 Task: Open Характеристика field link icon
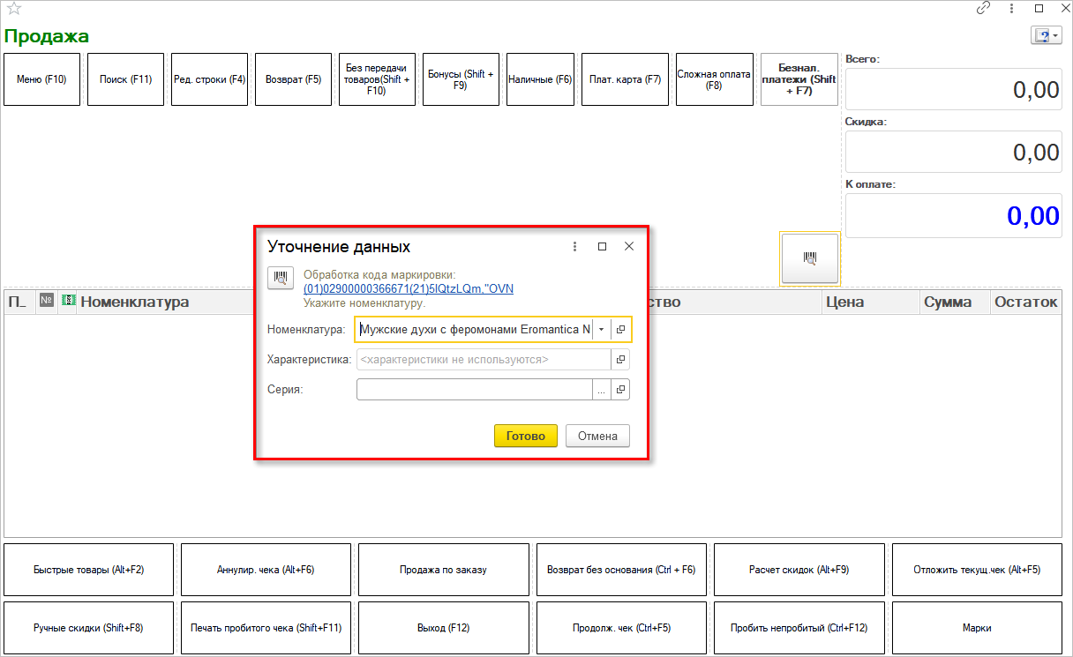[621, 360]
